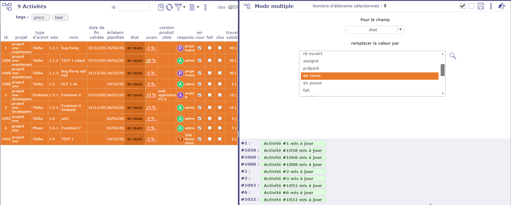The width and height of the screenshot is (511, 205).
Task: Click the new activity icon
Action: [x=161, y=7]
